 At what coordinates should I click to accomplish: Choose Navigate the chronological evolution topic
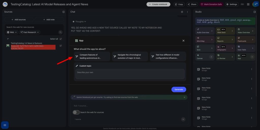pos(130,56)
